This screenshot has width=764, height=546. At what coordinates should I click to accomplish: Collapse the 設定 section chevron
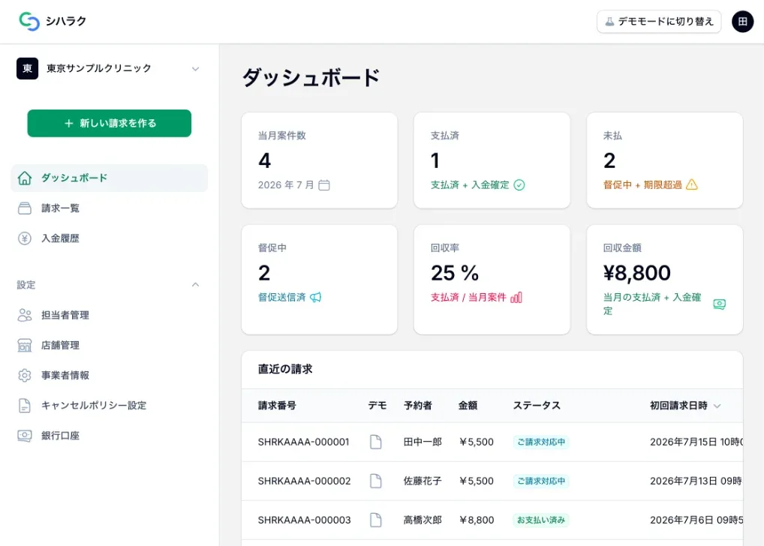pos(195,284)
